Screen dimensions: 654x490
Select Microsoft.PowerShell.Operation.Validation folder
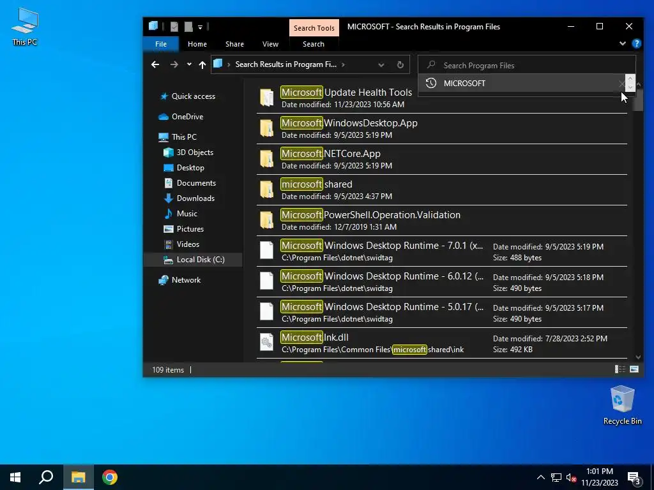click(442, 220)
